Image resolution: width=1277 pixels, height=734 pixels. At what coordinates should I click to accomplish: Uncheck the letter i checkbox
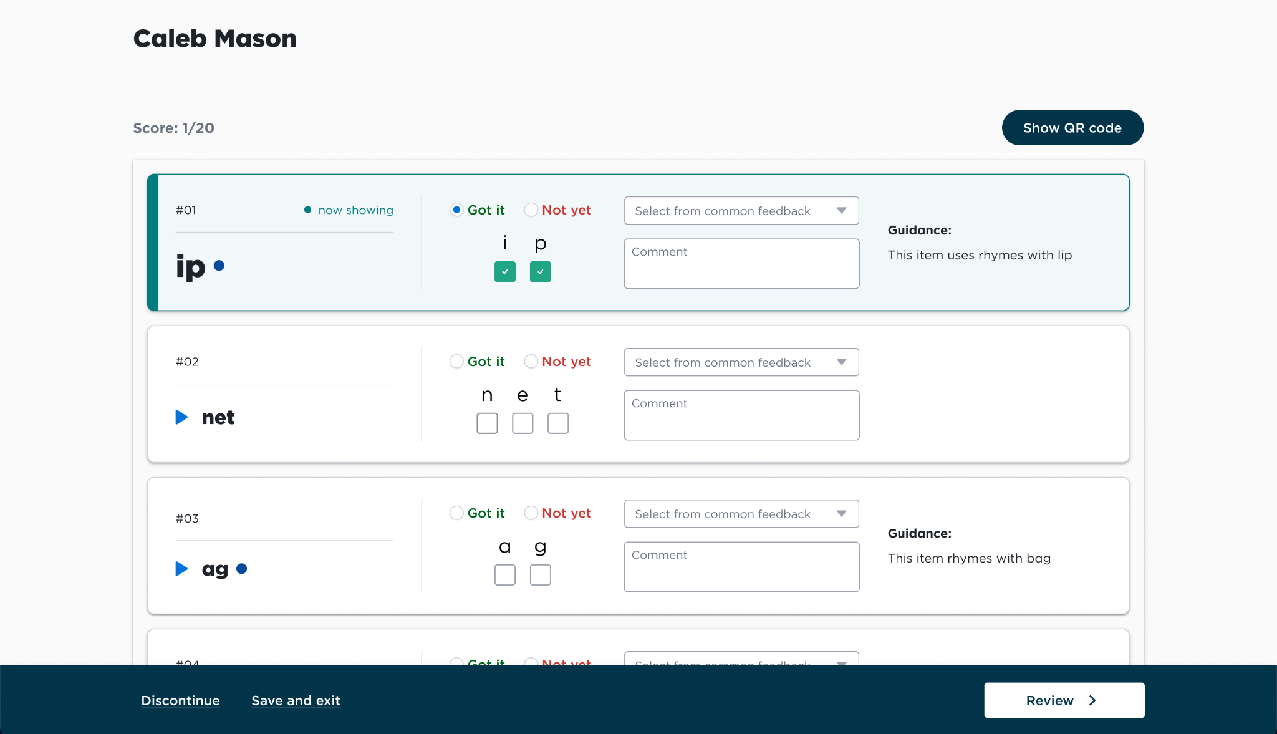(505, 272)
